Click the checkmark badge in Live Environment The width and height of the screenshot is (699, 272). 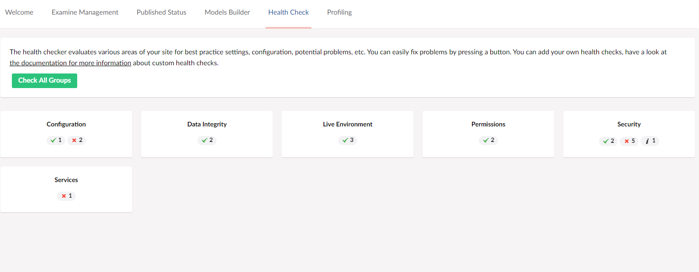tap(348, 140)
